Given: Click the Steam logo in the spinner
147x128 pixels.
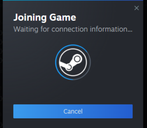Looking at the screenshot, I should pyautogui.click(x=73, y=62).
